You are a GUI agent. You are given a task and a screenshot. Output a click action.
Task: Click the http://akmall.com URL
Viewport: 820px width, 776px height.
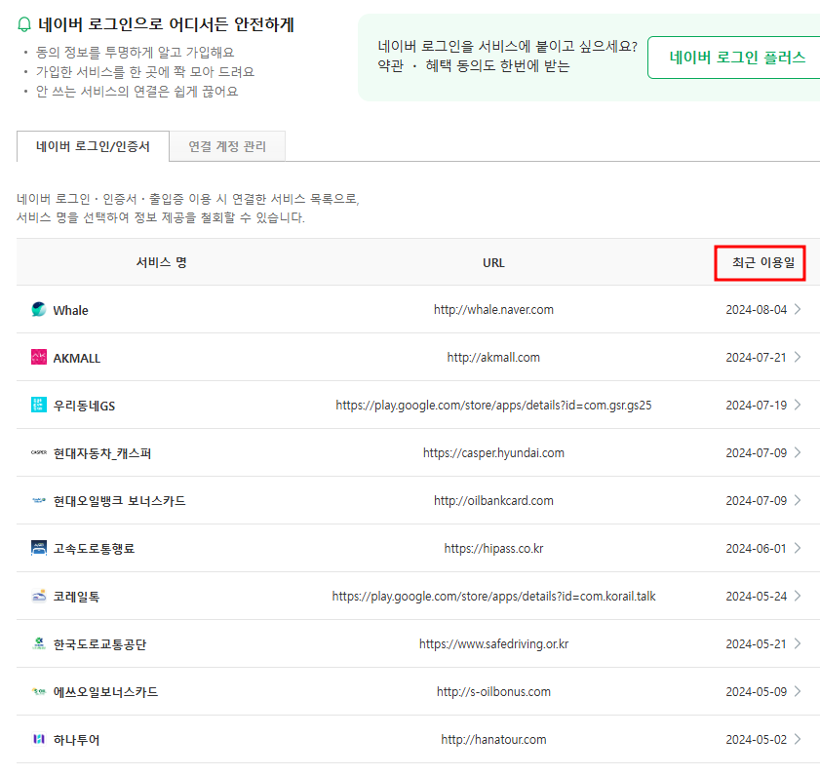pos(493,357)
